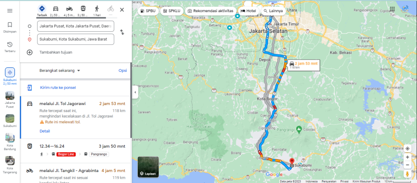417x183 pixels.
Task: Collapse the side panel with arrow handle
Action: [135, 92]
